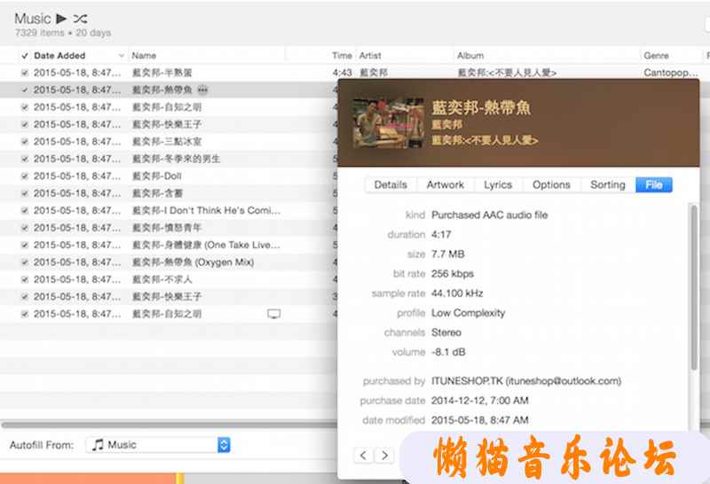The image size is (710, 484).
Task: Open the more options ellipsis on 熱帶魚 row
Action: pyautogui.click(x=202, y=90)
